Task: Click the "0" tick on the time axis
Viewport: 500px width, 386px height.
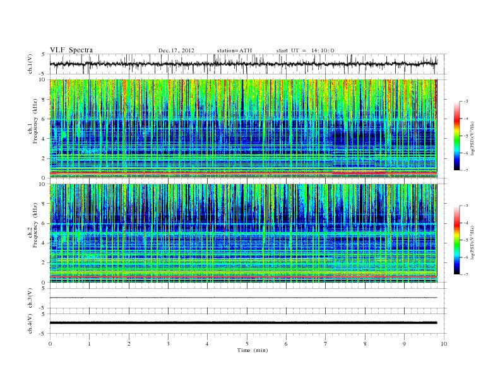Action: 50,344
